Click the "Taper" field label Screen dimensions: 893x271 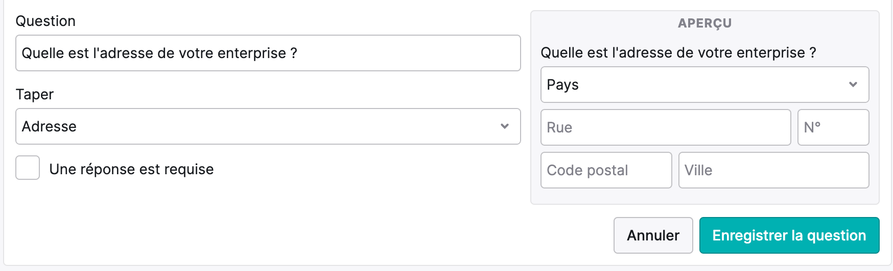click(35, 94)
